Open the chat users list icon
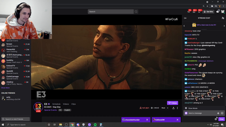Screen dimensions: 226x127 pyautogui.click(x=223, y=18)
